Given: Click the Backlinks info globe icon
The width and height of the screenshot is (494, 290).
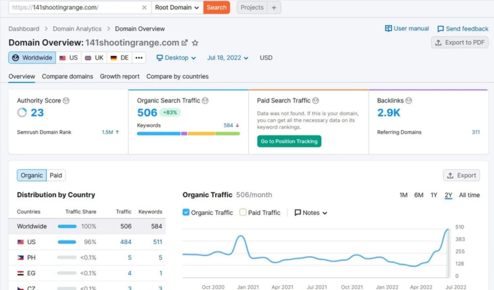Looking at the screenshot, I should pos(409,101).
